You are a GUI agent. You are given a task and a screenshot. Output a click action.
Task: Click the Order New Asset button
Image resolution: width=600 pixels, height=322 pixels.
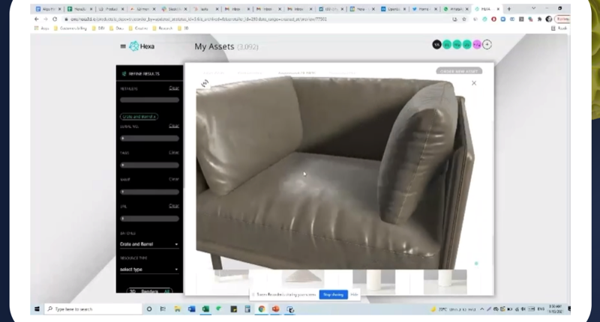coord(459,71)
